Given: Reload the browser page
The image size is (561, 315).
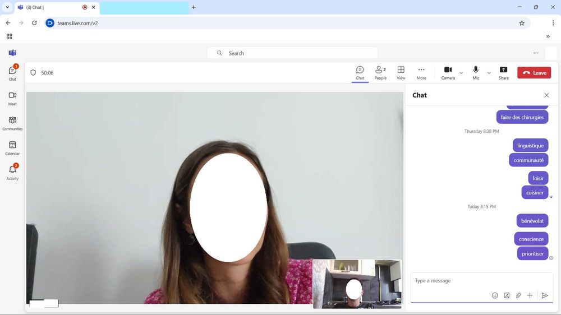Looking at the screenshot, I should coord(34,23).
